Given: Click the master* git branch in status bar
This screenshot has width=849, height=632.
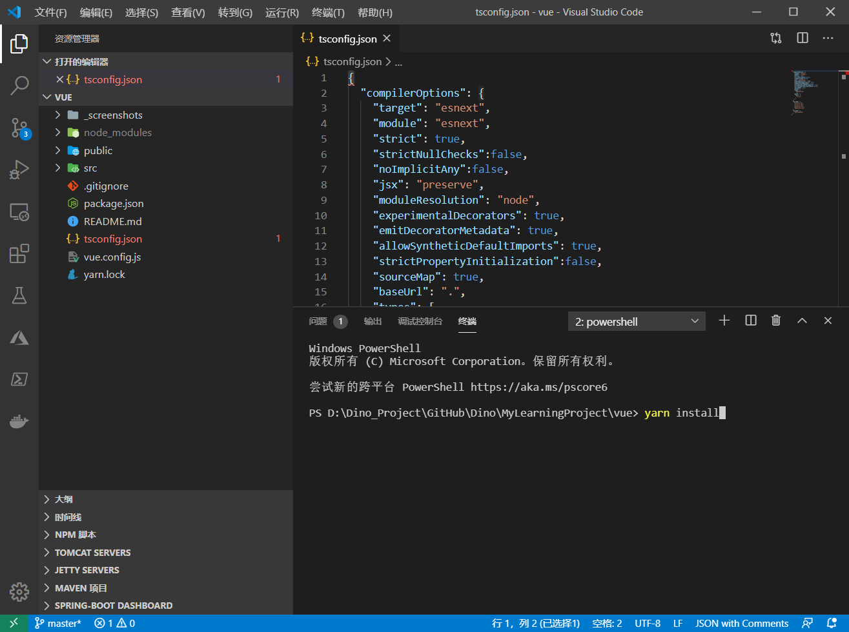Looking at the screenshot, I should point(58,623).
